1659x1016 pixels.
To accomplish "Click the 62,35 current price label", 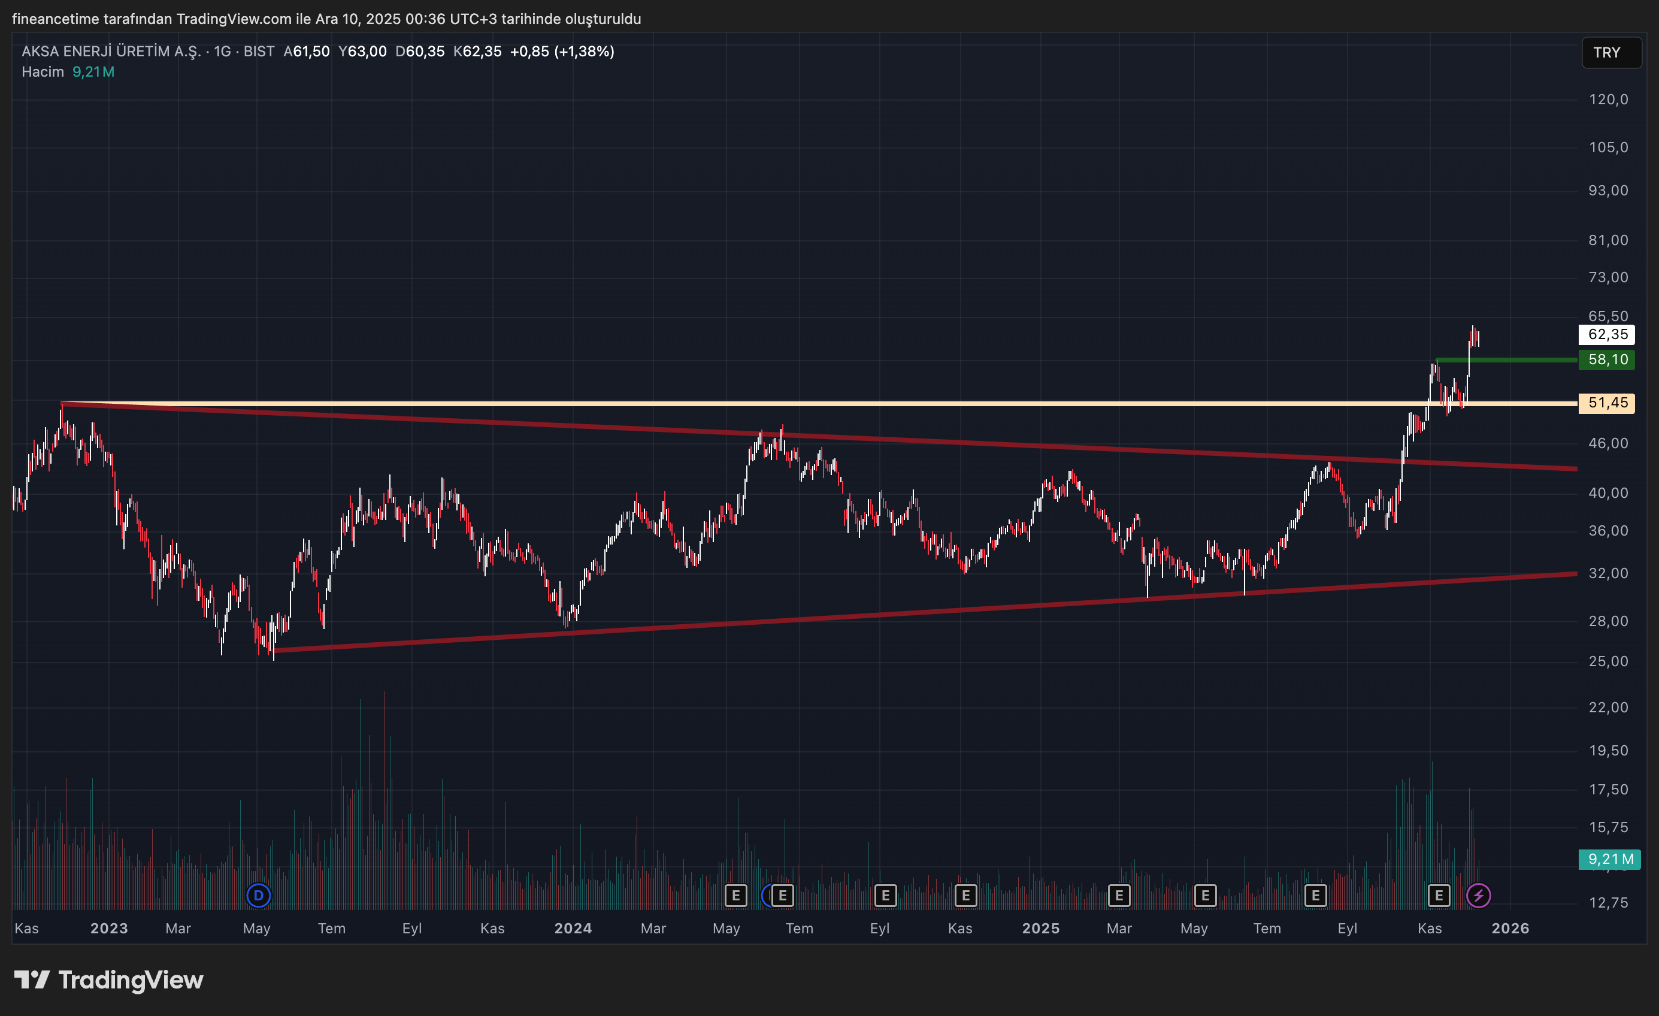I will (1608, 335).
